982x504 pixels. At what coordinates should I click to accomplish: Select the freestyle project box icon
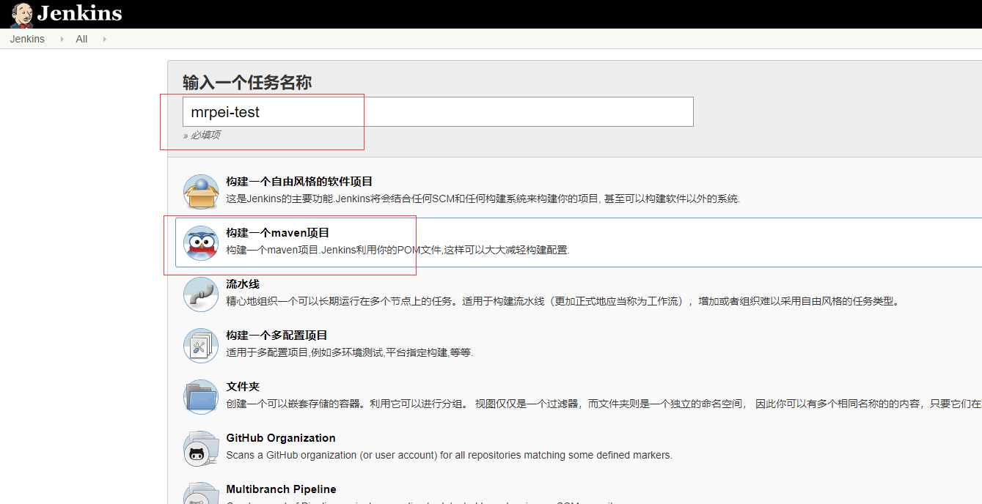pos(201,192)
